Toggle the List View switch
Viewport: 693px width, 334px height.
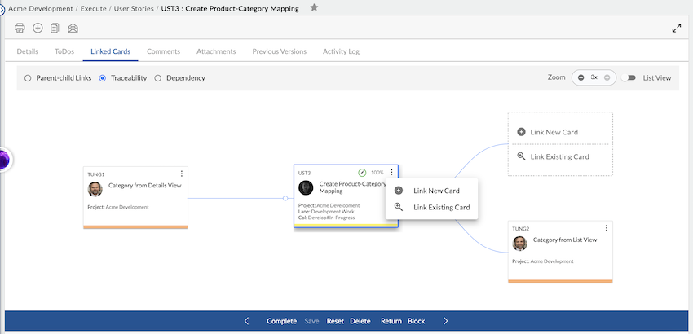[x=629, y=78]
